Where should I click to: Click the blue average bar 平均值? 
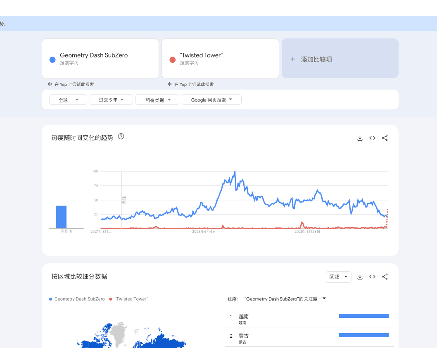click(61, 217)
